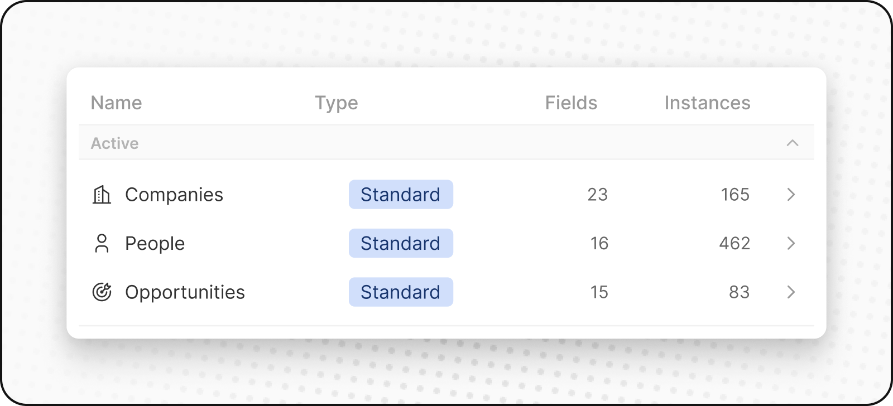Sort by the Fields column header

(571, 103)
